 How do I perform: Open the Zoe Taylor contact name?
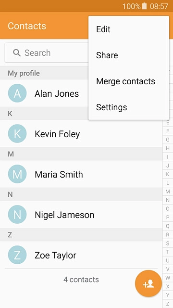point(56,256)
